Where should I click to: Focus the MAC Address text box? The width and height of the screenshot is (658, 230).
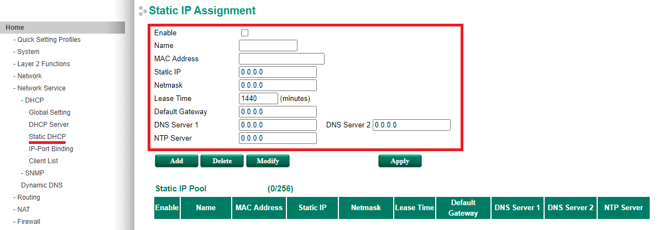click(281, 59)
